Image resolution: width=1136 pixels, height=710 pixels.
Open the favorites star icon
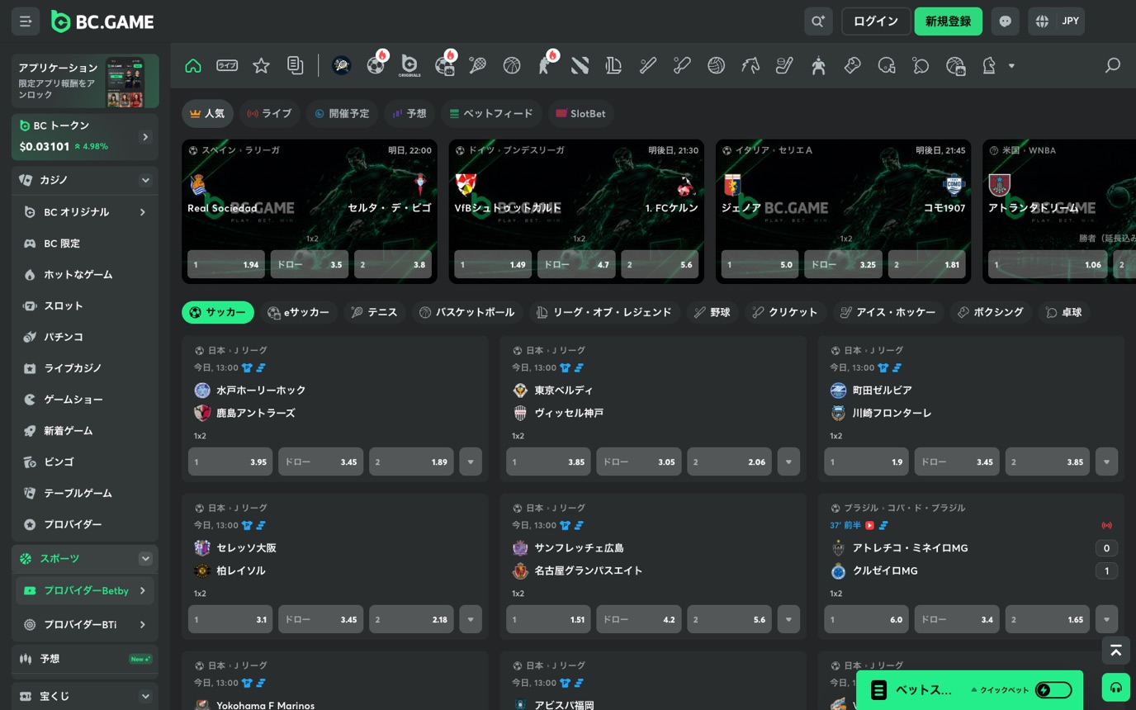pos(262,65)
